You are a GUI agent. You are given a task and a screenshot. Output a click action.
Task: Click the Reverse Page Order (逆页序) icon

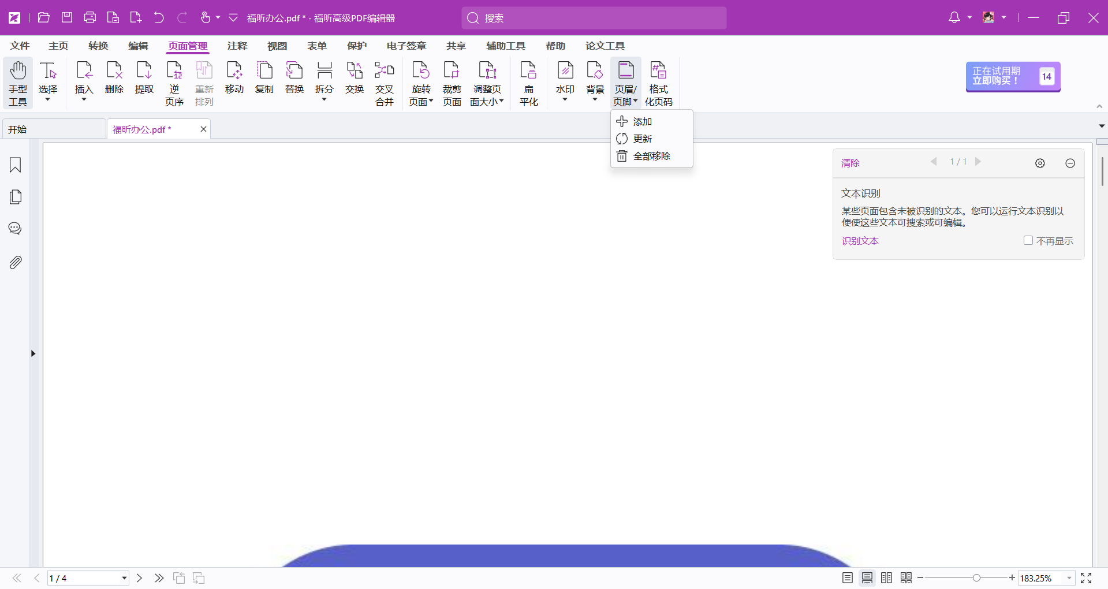[174, 84]
